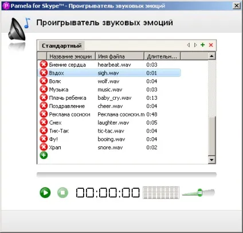Open the Стандартный tab
243x233 pixels.
(61, 46)
